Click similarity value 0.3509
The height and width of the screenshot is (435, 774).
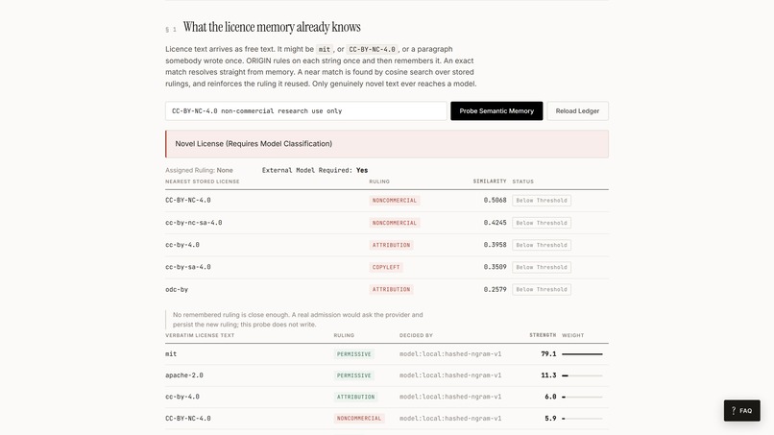click(x=496, y=267)
